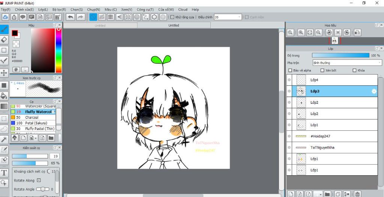384x197 pixels.
Task: Open brush panel add-brush dropdown arrow
Action: 36,138
